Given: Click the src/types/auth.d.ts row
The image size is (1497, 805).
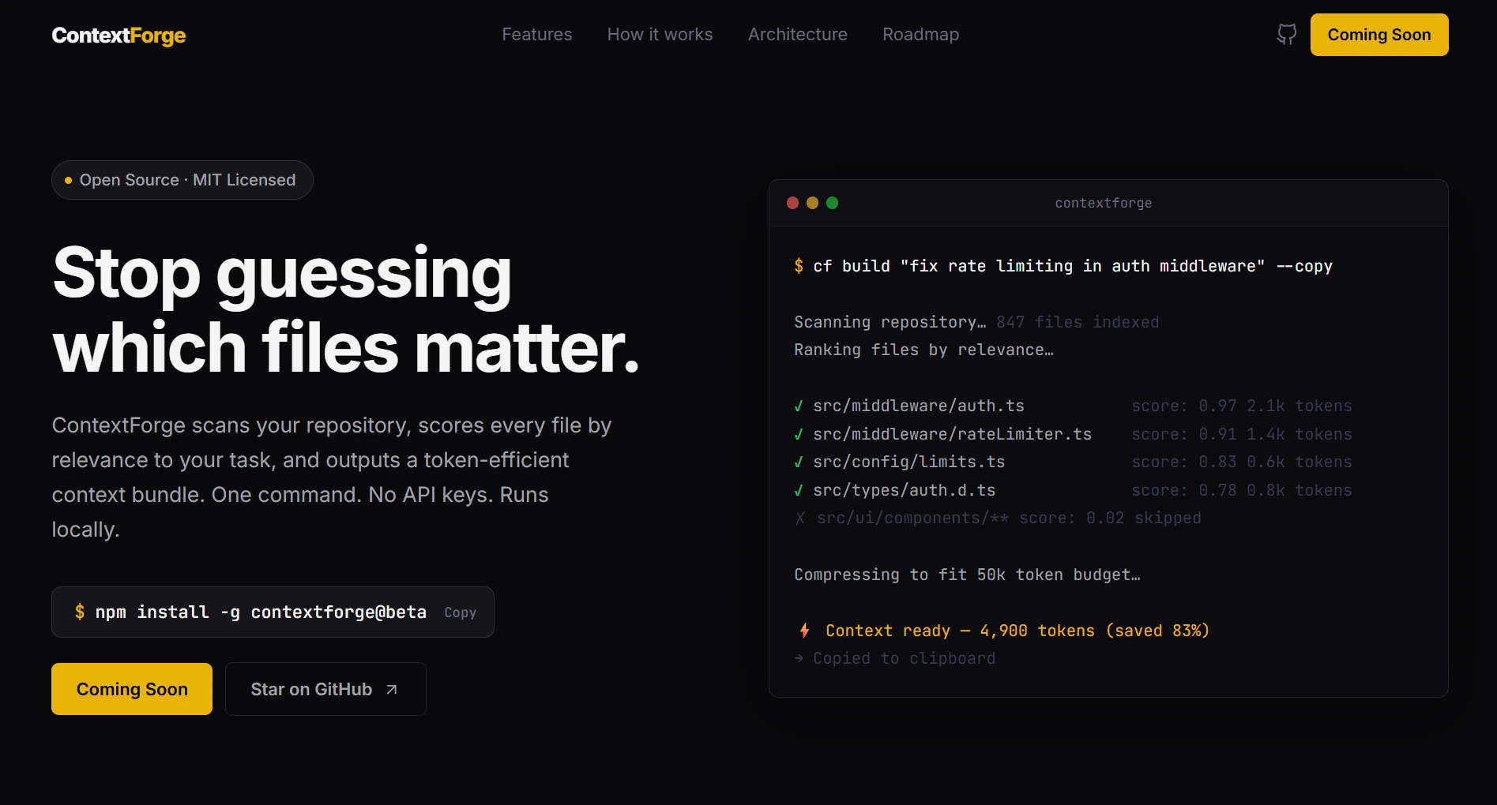Looking at the screenshot, I should pos(1073,490).
